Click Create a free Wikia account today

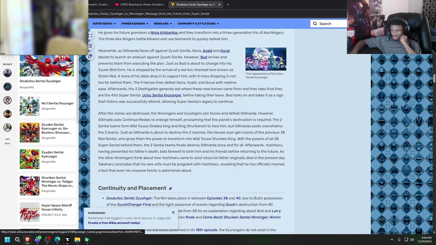click(114, 223)
